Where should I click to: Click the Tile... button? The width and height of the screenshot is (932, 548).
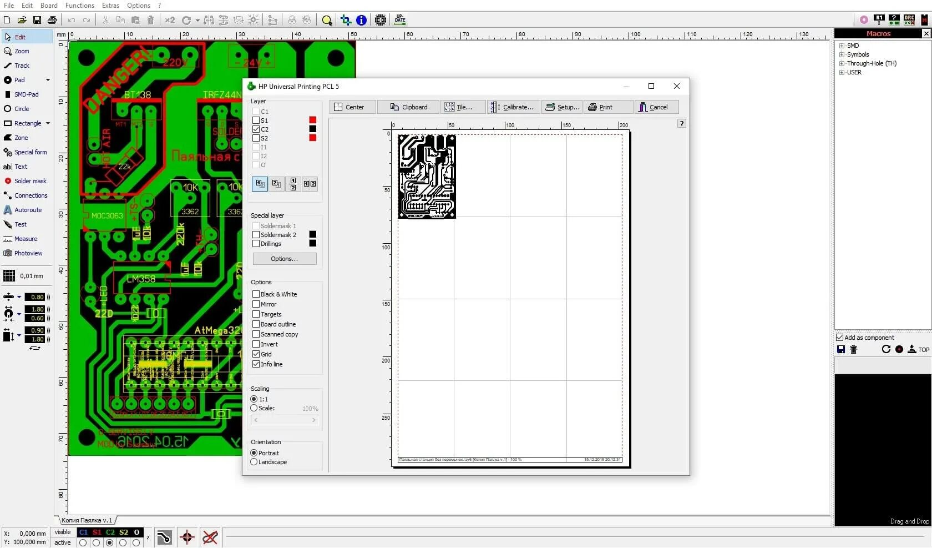point(463,107)
